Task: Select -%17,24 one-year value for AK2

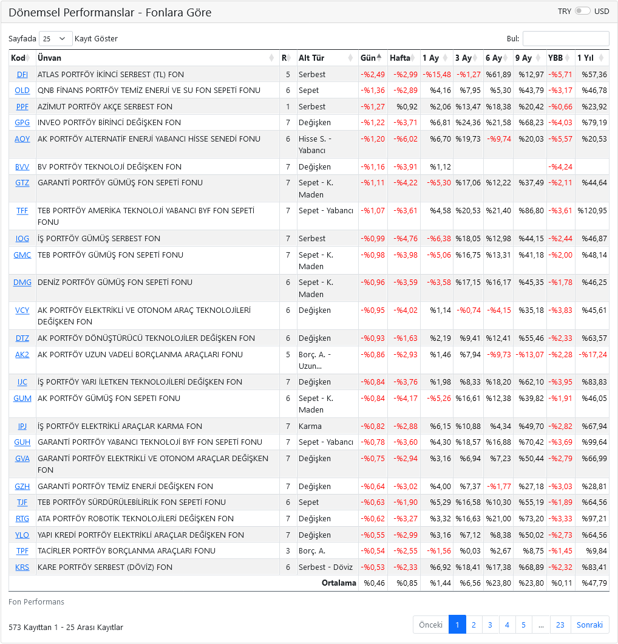Action: click(x=593, y=355)
